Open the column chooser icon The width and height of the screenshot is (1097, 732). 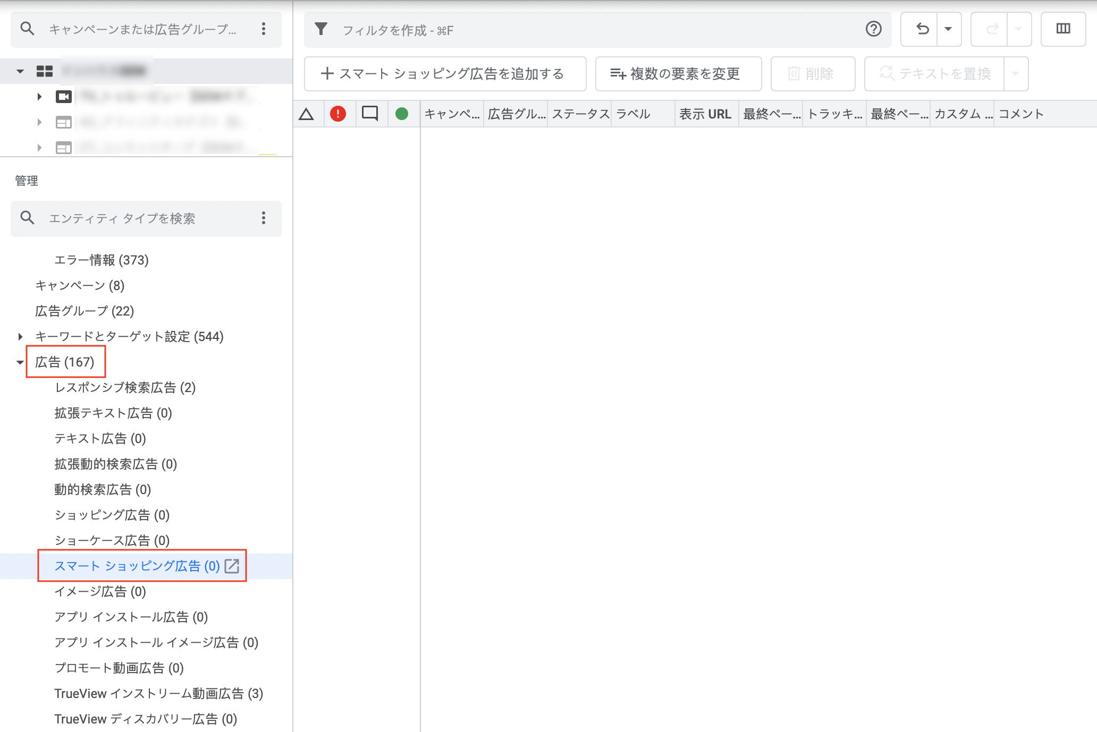[x=1063, y=29]
